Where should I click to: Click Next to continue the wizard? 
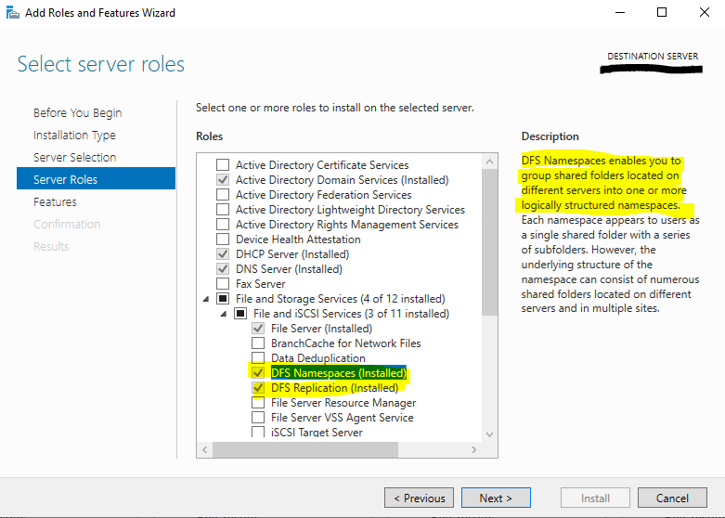click(496, 499)
